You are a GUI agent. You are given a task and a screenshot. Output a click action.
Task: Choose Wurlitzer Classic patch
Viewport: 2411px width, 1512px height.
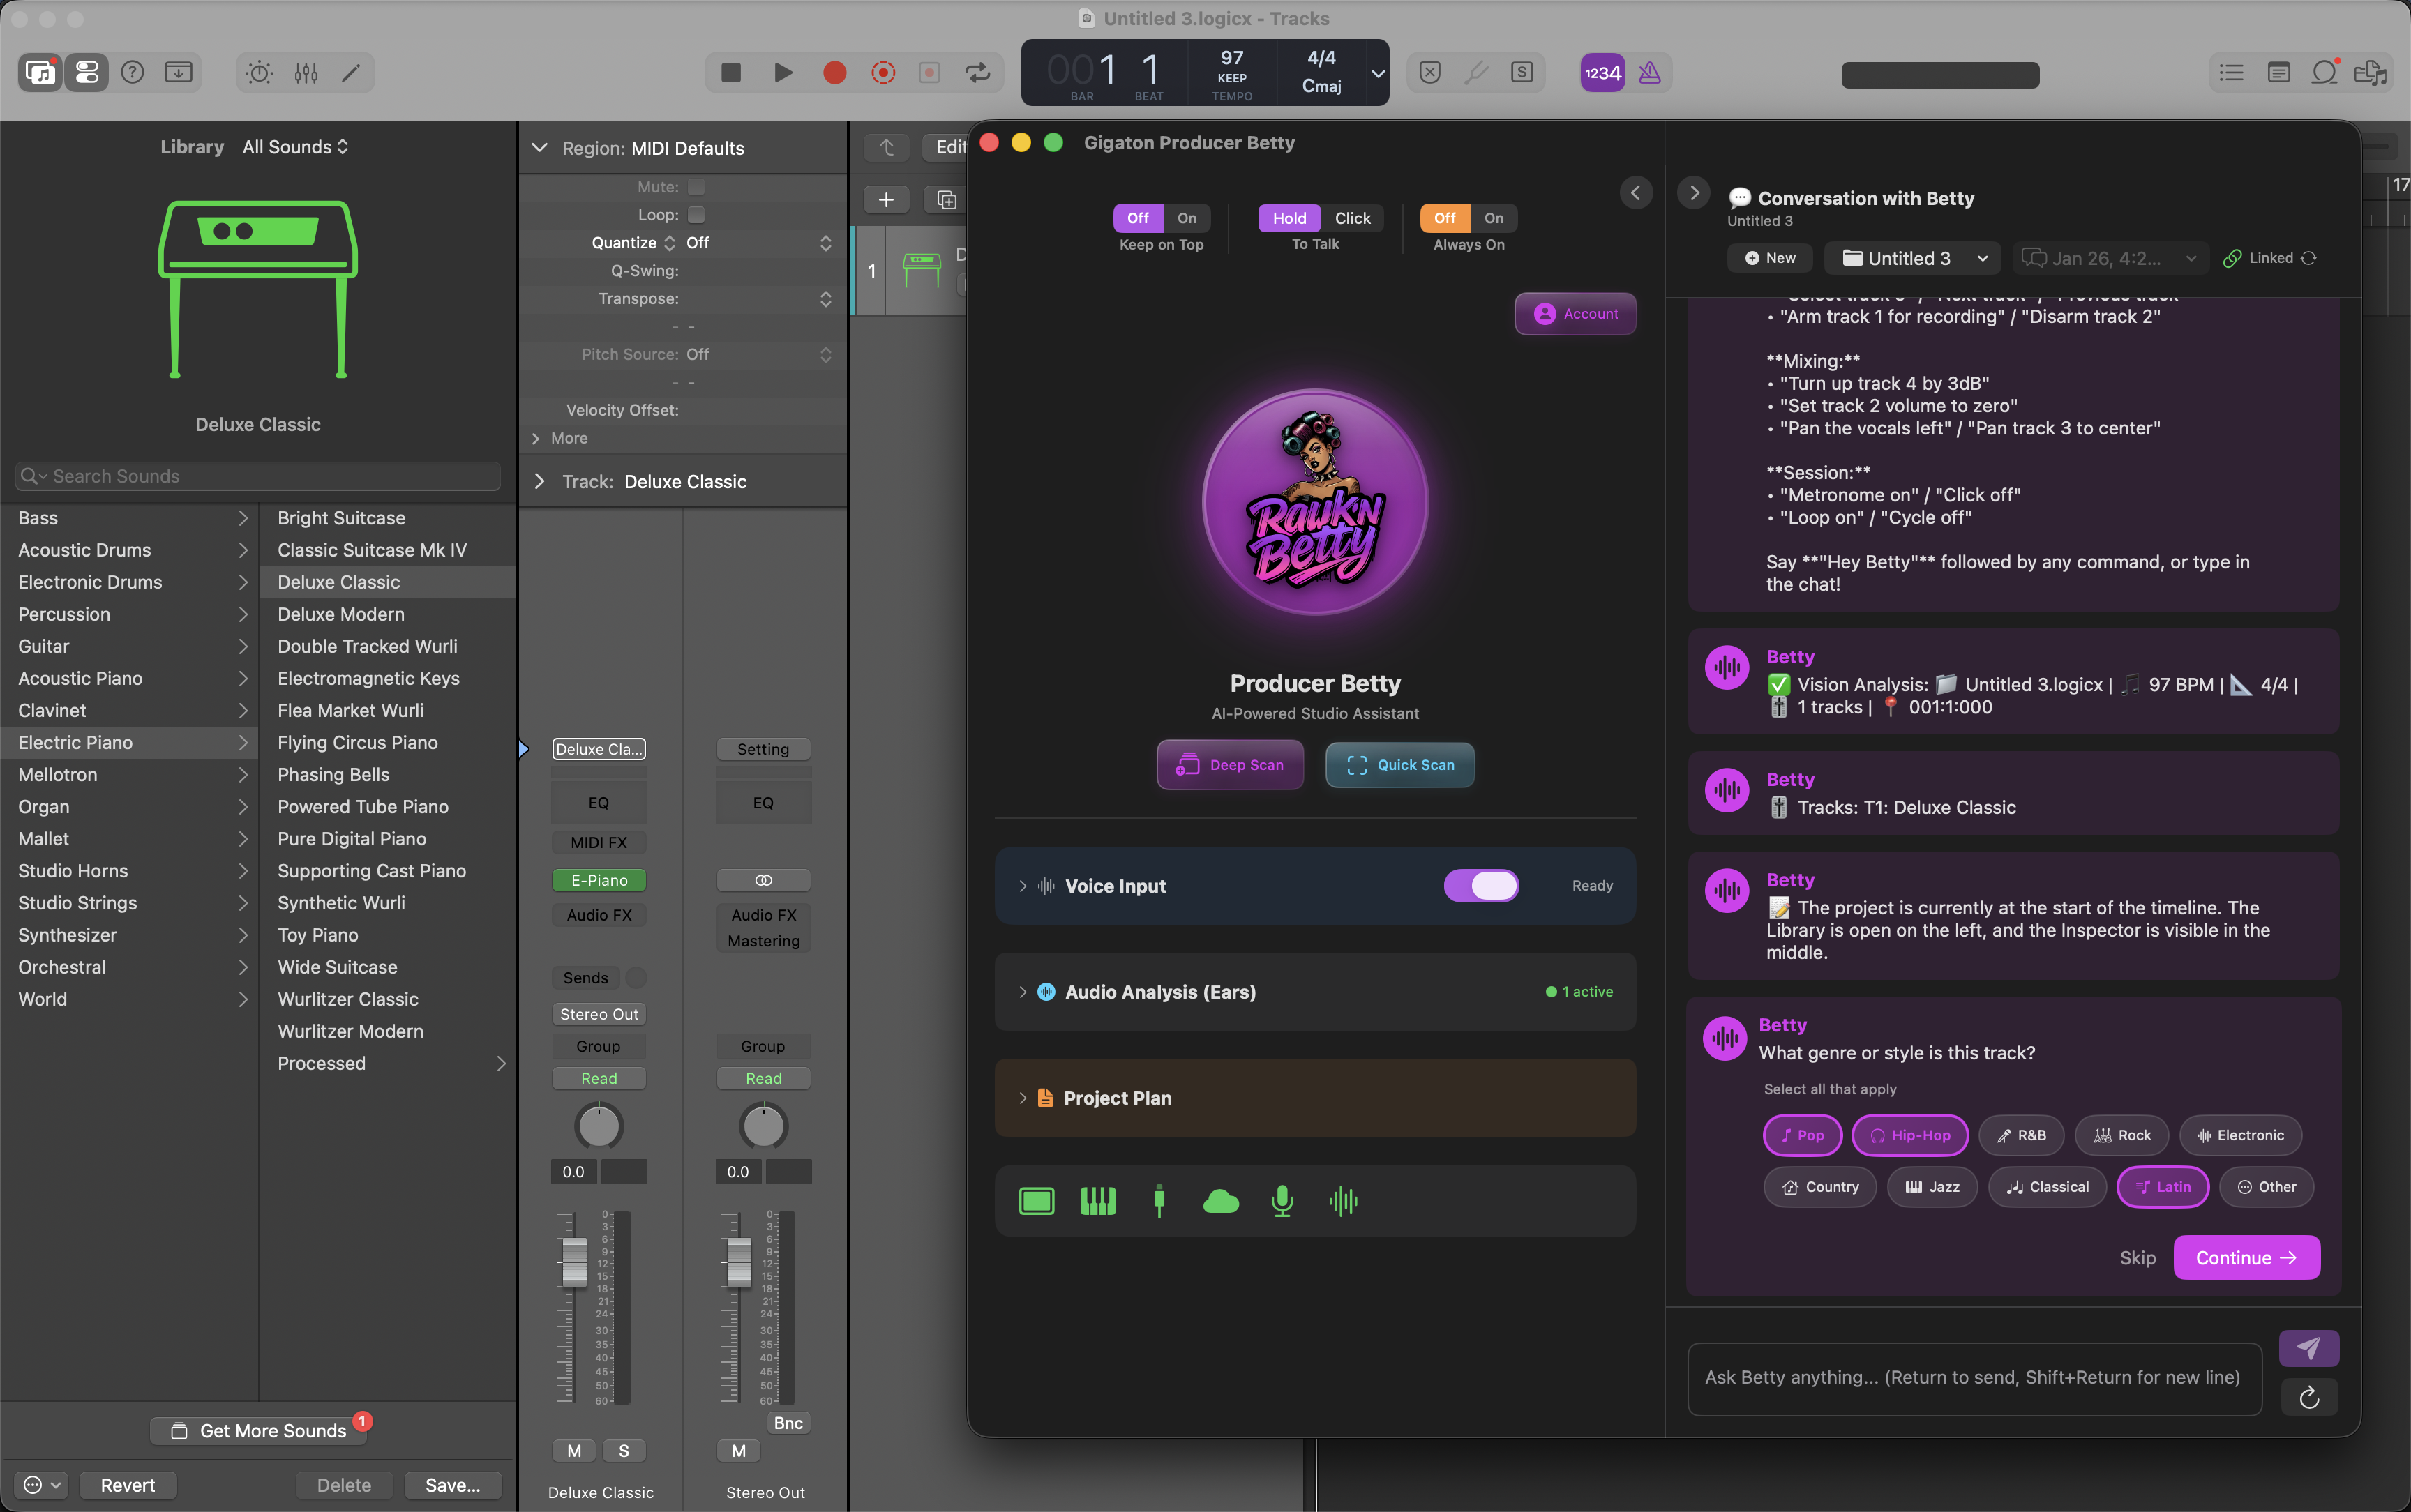[x=387, y=999]
